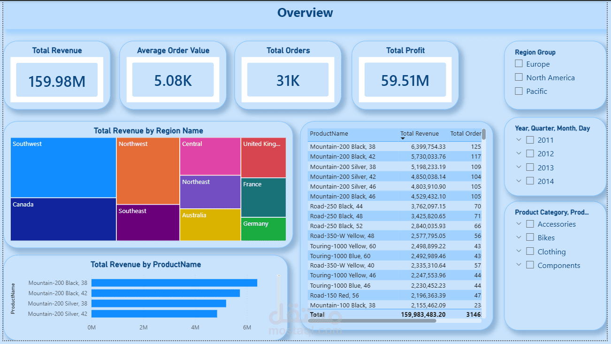Select table row Road-350-W Yellow, 48

[x=395, y=236]
